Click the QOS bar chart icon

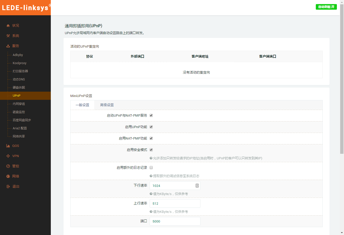click(x=8, y=146)
